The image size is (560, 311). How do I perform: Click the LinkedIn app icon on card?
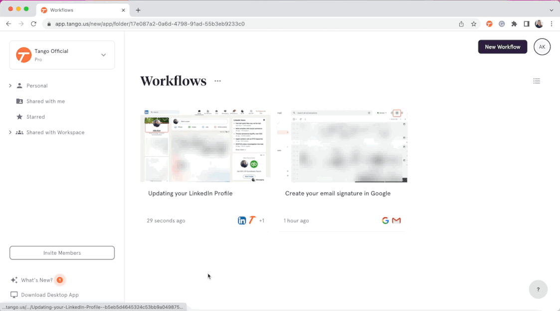(242, 221)
